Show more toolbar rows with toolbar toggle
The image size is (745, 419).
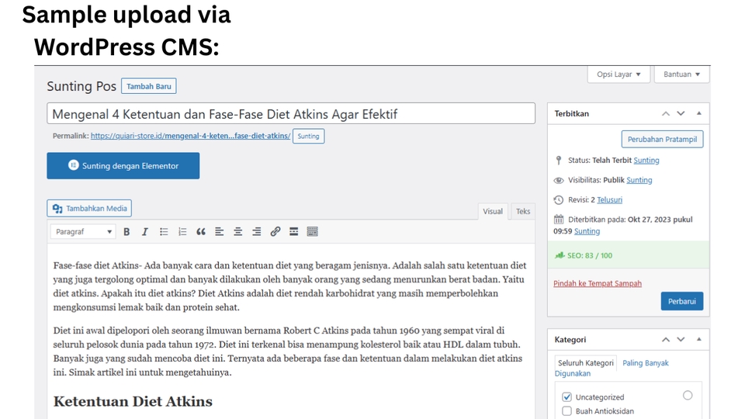313,232
